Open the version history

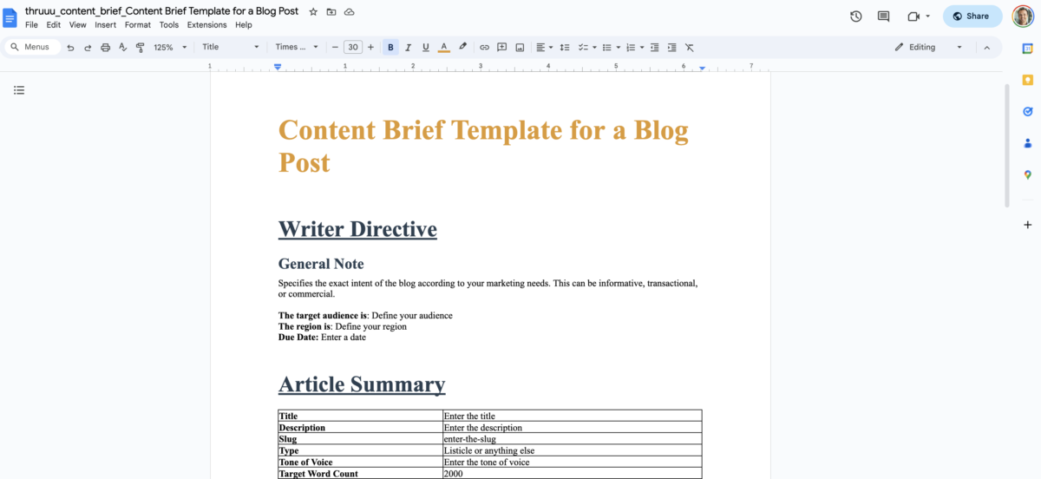point(856,16)
